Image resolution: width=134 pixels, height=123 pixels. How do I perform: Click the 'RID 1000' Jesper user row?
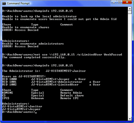(44, 79)
